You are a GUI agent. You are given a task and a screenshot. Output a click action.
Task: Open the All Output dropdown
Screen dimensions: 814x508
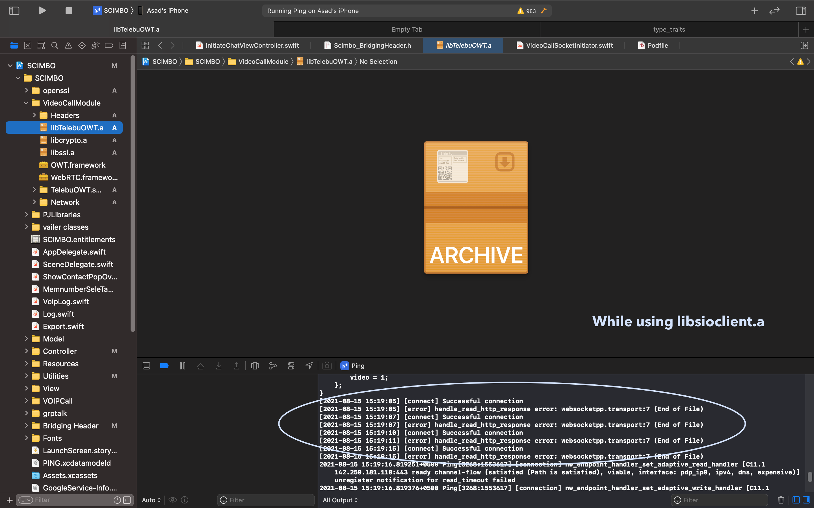340,500
